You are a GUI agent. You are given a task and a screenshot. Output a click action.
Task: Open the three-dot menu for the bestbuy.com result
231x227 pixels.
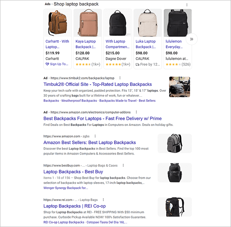coord(123,165)
